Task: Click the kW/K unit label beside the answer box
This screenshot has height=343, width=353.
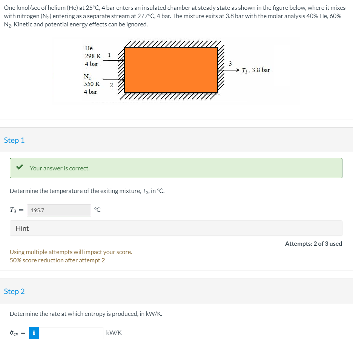Action: click(113, 333)
